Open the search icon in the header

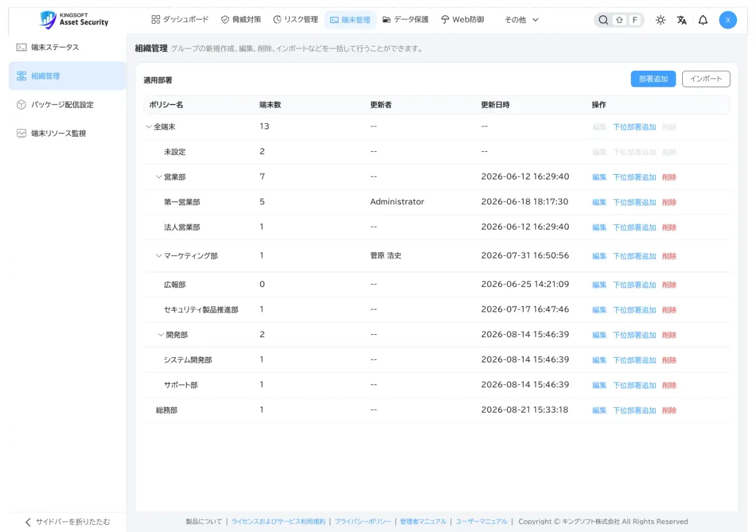(x=603, y=19)
